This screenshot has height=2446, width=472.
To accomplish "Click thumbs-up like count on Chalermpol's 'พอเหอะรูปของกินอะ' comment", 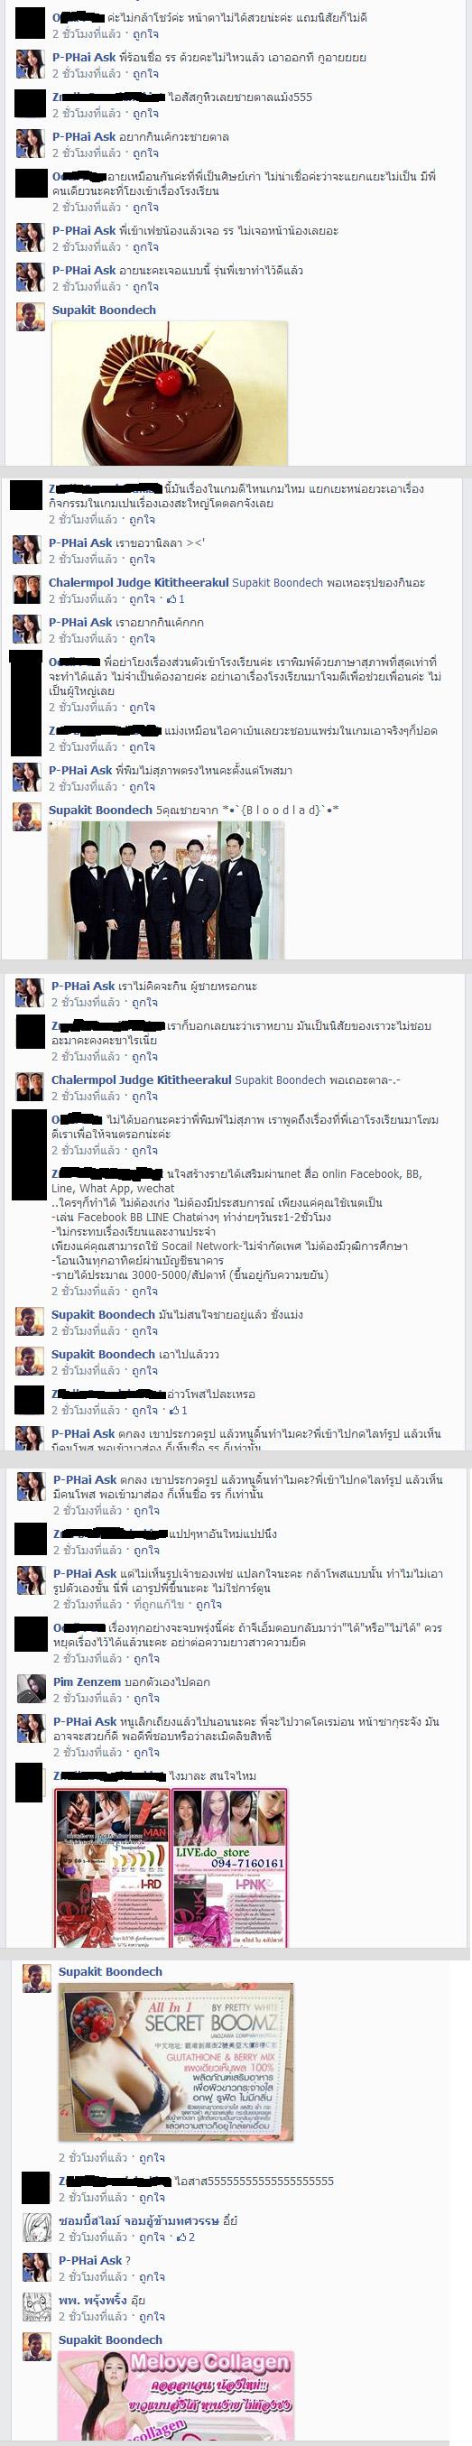I will tap(176, 599).
